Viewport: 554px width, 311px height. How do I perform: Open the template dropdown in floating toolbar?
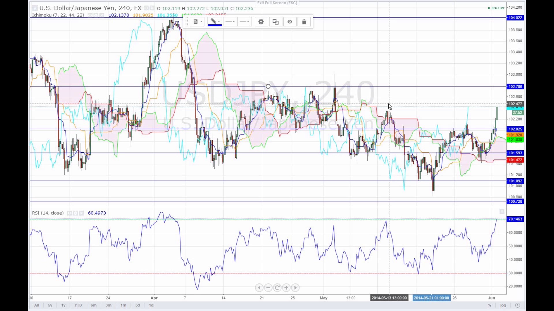(198, 22)
